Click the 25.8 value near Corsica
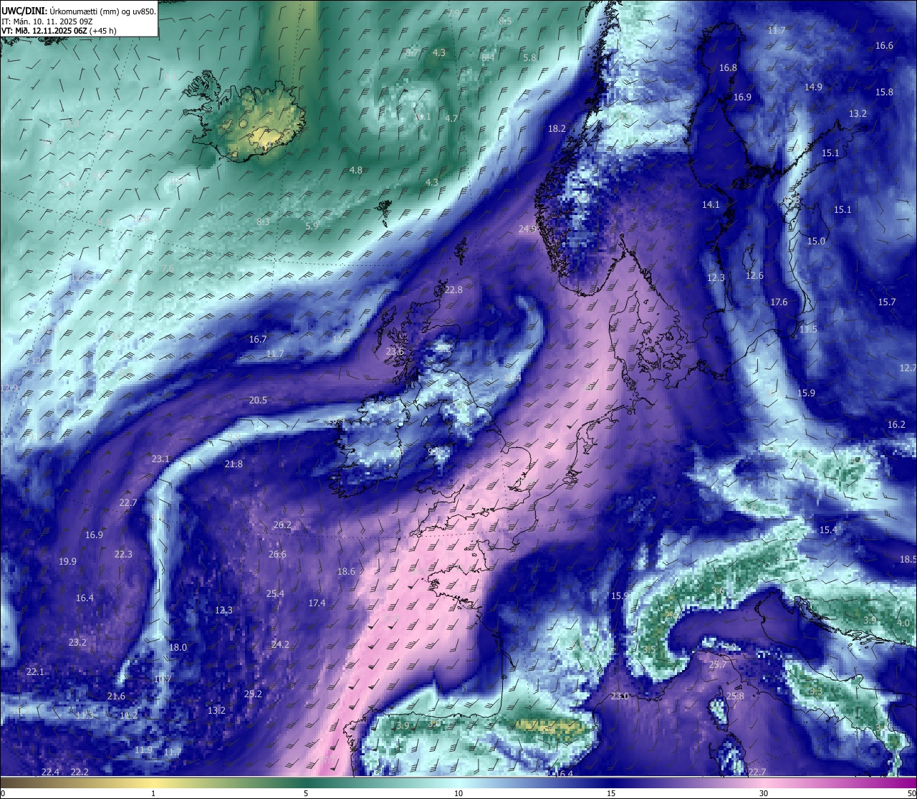Screen dimensions: 917x799 735,696
